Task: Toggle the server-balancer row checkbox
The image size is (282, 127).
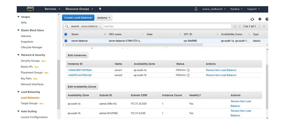Action: coord(66,41)
